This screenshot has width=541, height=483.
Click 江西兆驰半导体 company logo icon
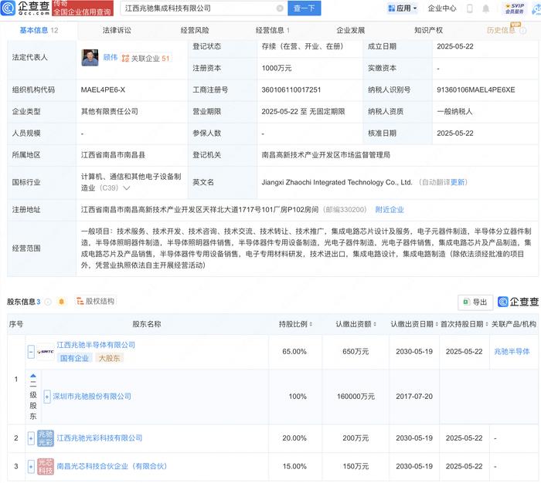coord(46,352)
